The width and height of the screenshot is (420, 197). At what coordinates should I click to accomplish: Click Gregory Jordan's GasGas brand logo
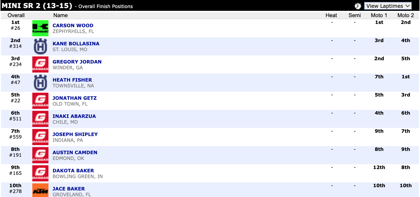click(40, 64)
